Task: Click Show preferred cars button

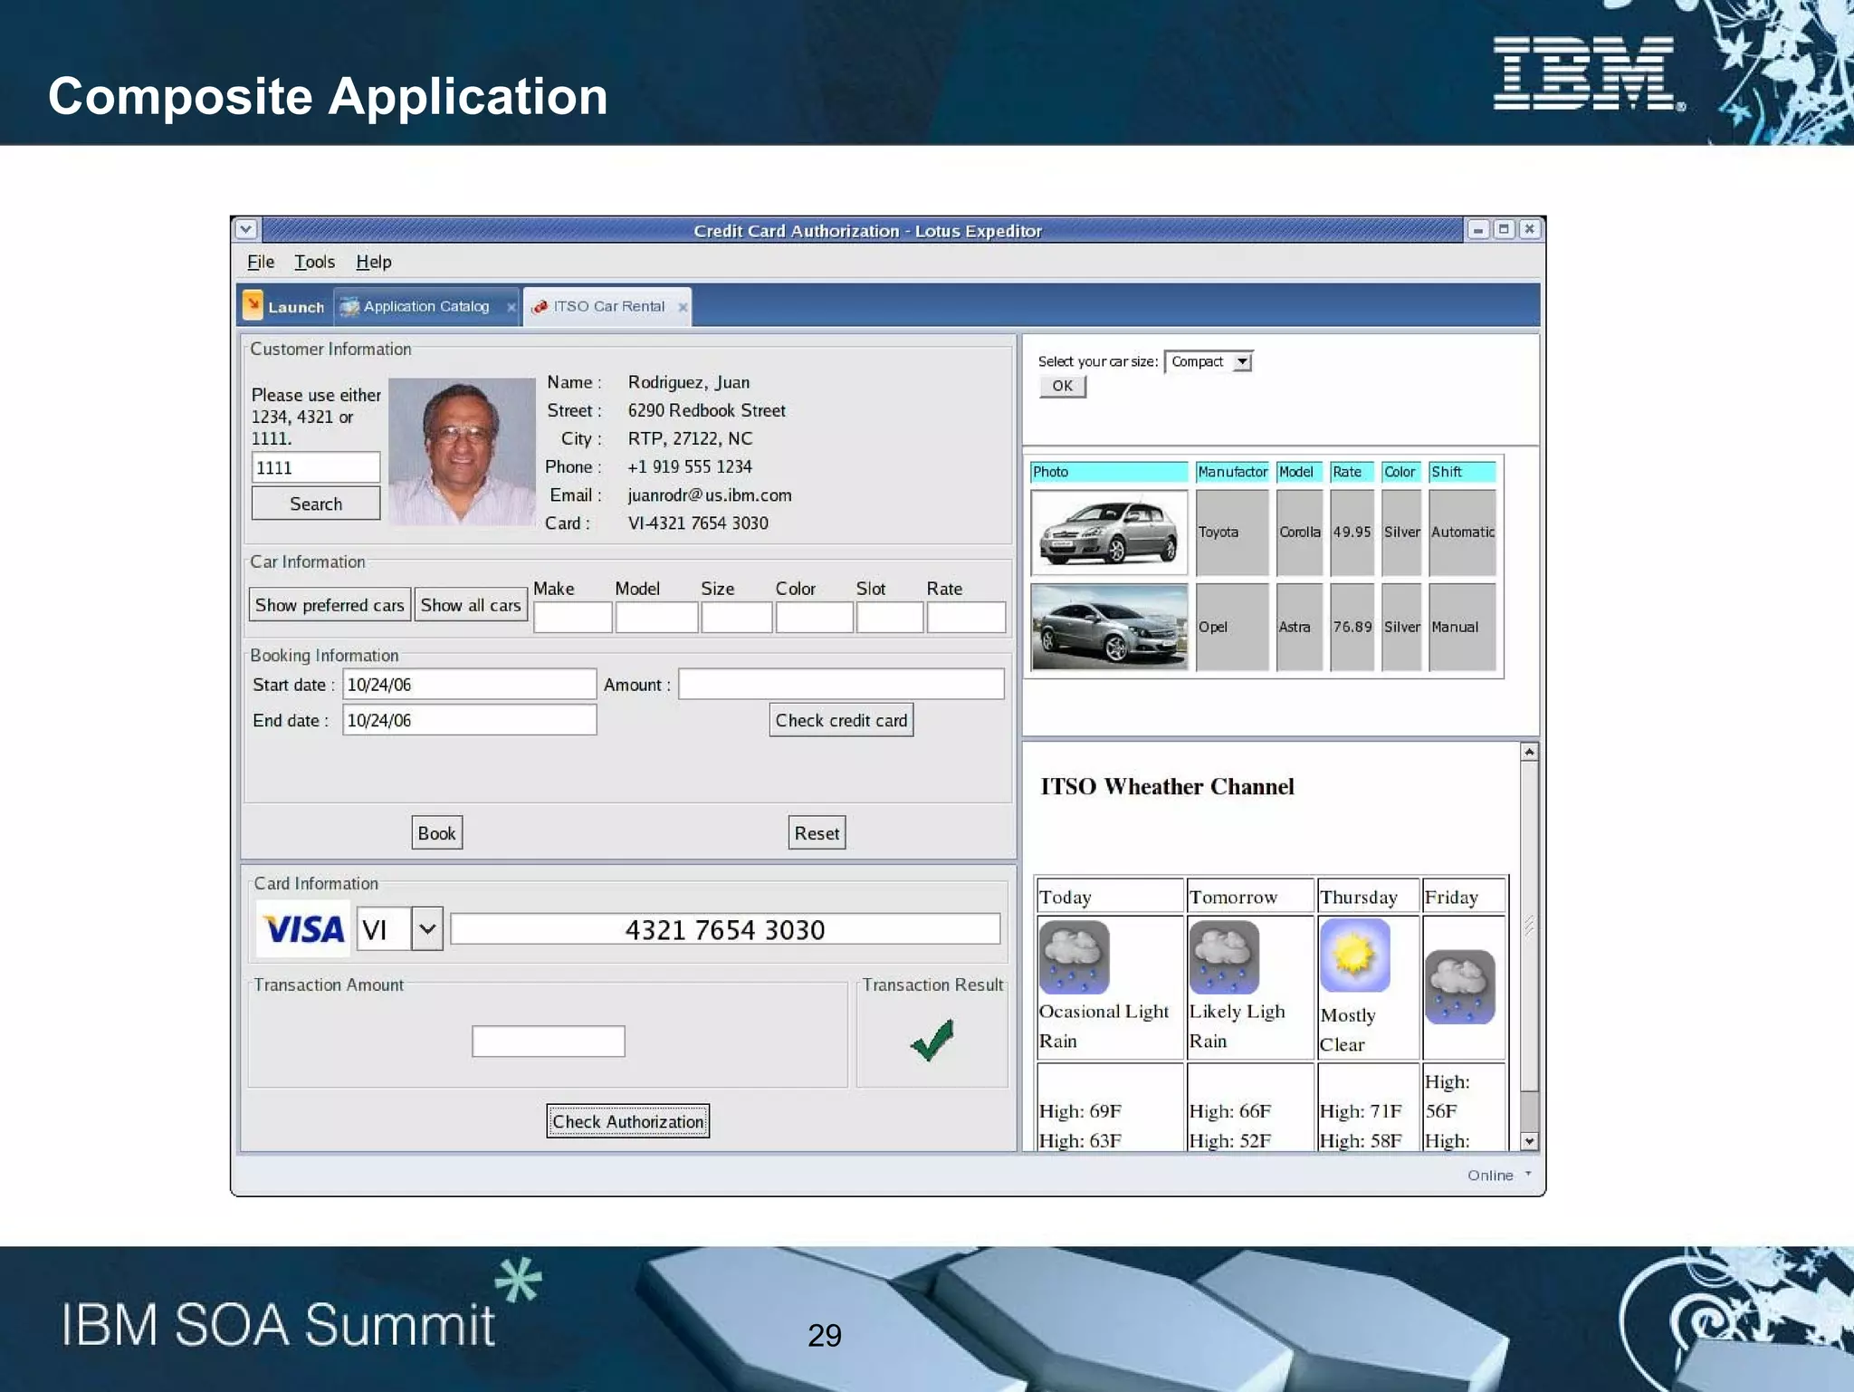Action: (x=330, y=605)
